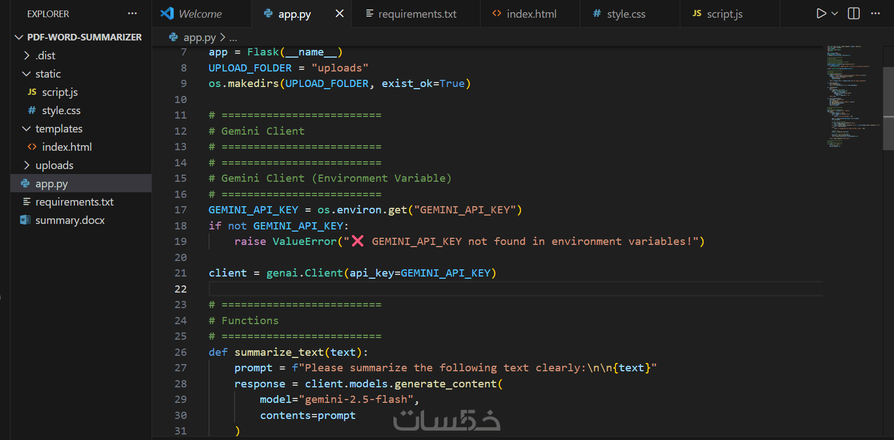
Task: Collapse the static folder
Action: click(x=48, y=74)
